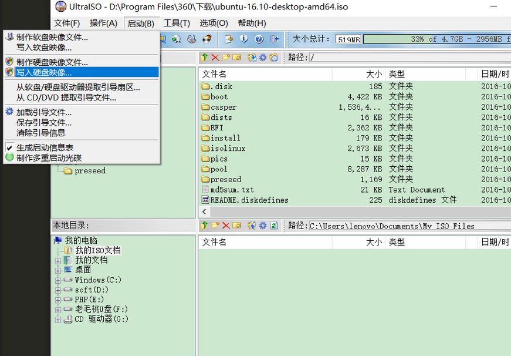The width and height of the screenshot is (511, 356).
Task: Choose 制作多重启动光碟 menu entry
Action: pyautogui.click(x=81, y=158)
